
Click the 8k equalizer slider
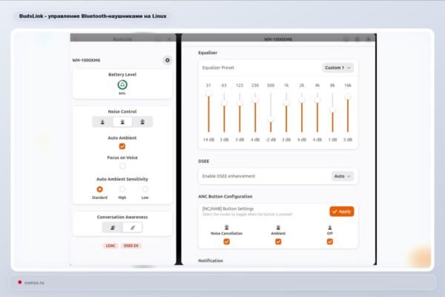pyautogui.click(x=332, y=112)
